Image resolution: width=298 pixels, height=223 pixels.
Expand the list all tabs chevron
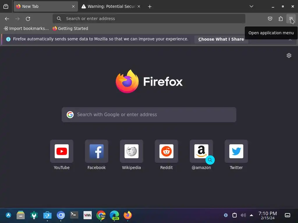point(251,6)
